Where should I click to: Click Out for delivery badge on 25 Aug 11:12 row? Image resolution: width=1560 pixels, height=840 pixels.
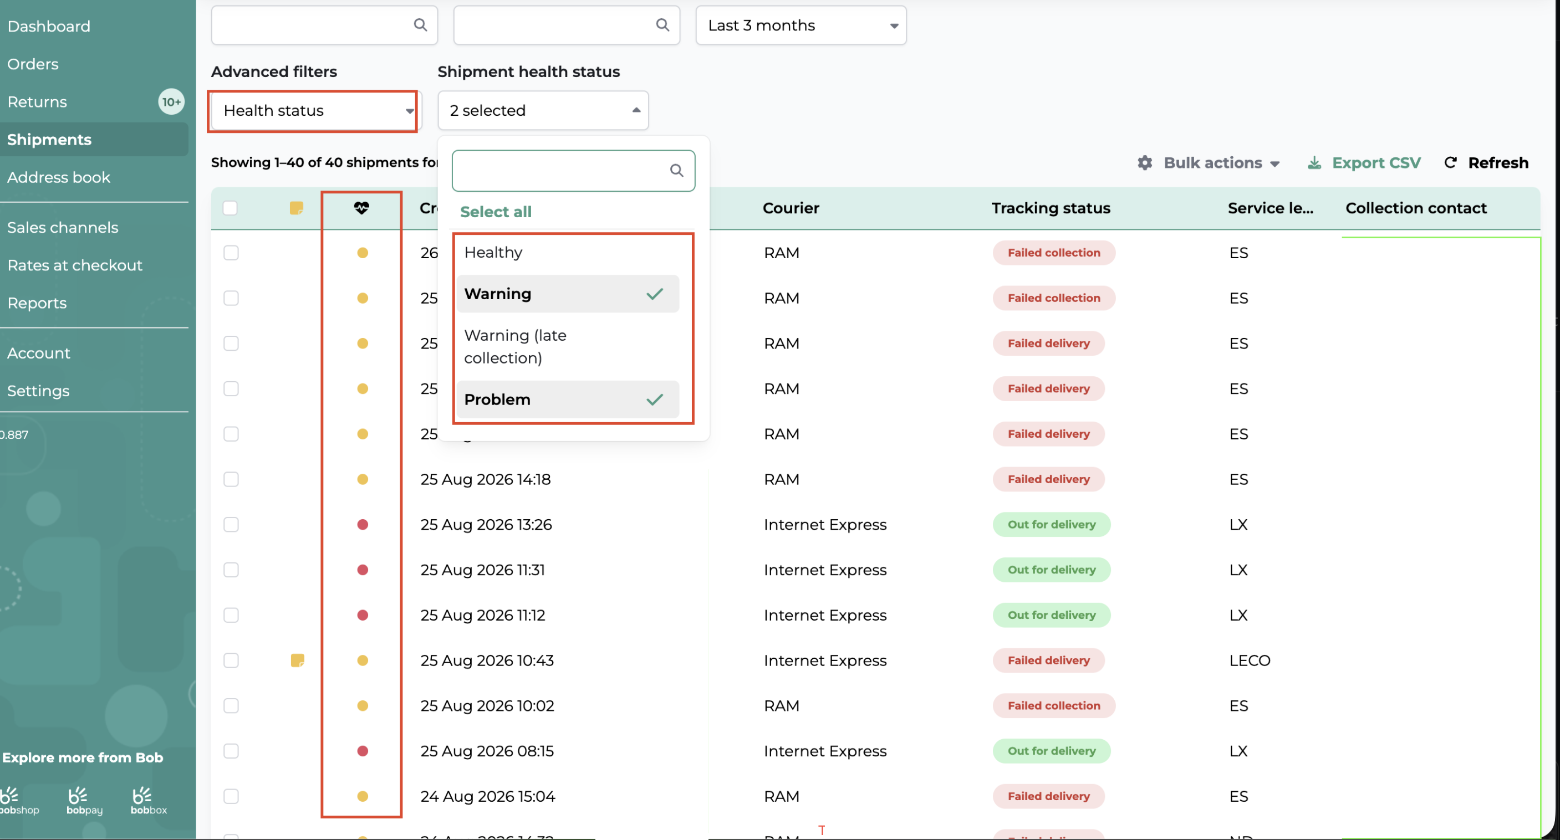(1051, 616)
